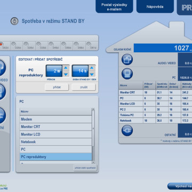The width and height of the screenshot is (192, 192).
Task: Select the D61d tariff radio button
Action: (x=89, y=44)
